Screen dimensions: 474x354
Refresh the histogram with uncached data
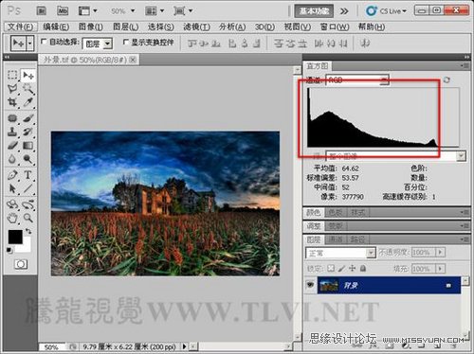447,80
